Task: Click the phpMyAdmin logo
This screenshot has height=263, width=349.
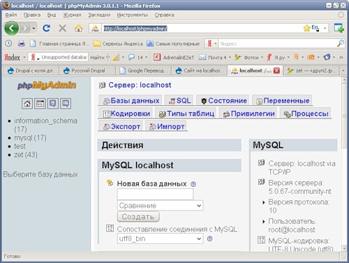Action: [47, 85]
